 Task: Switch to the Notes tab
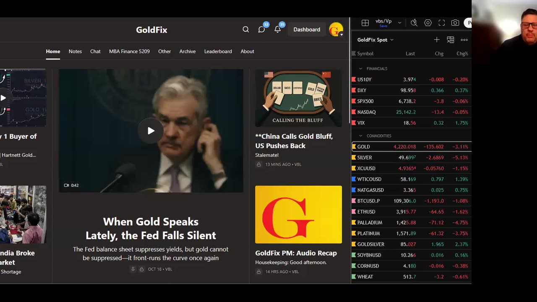pyautogui.click(x=75, y=51)
